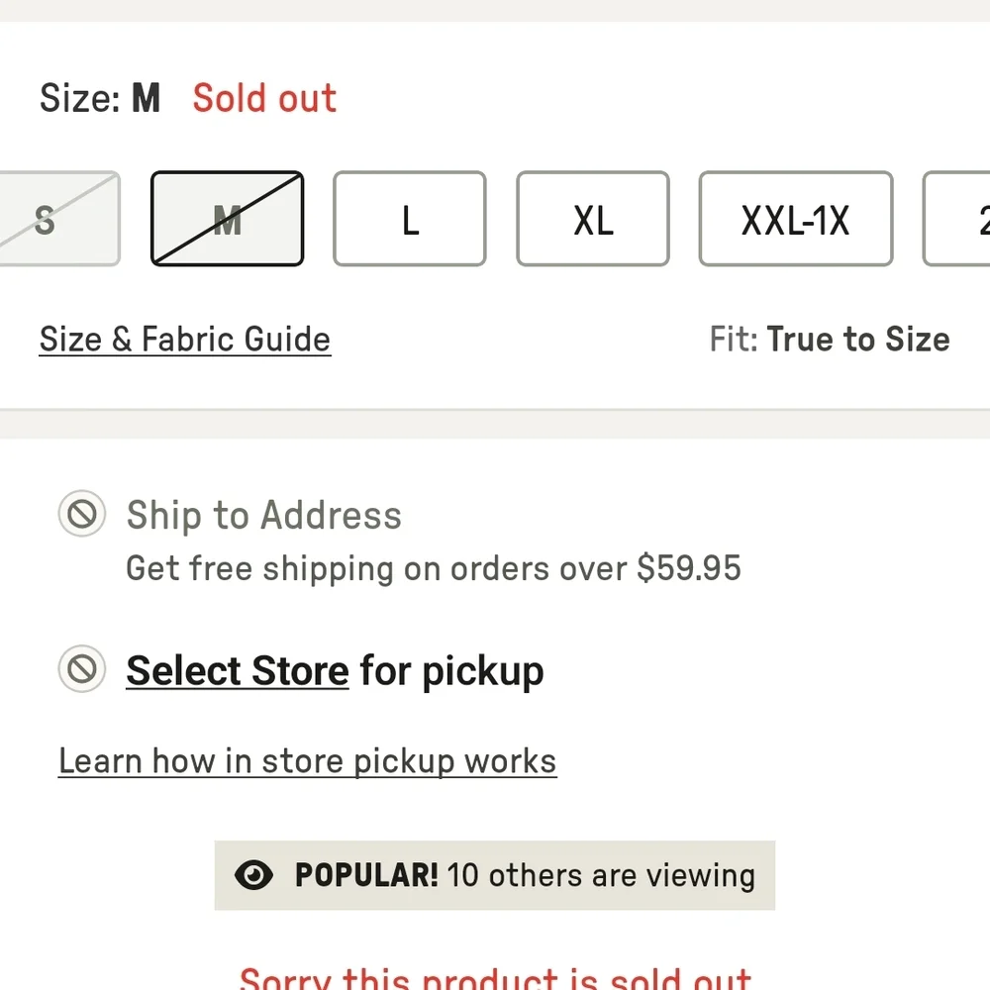Pick size L
The height and width of the screenshot is (990, 990).
410,219
